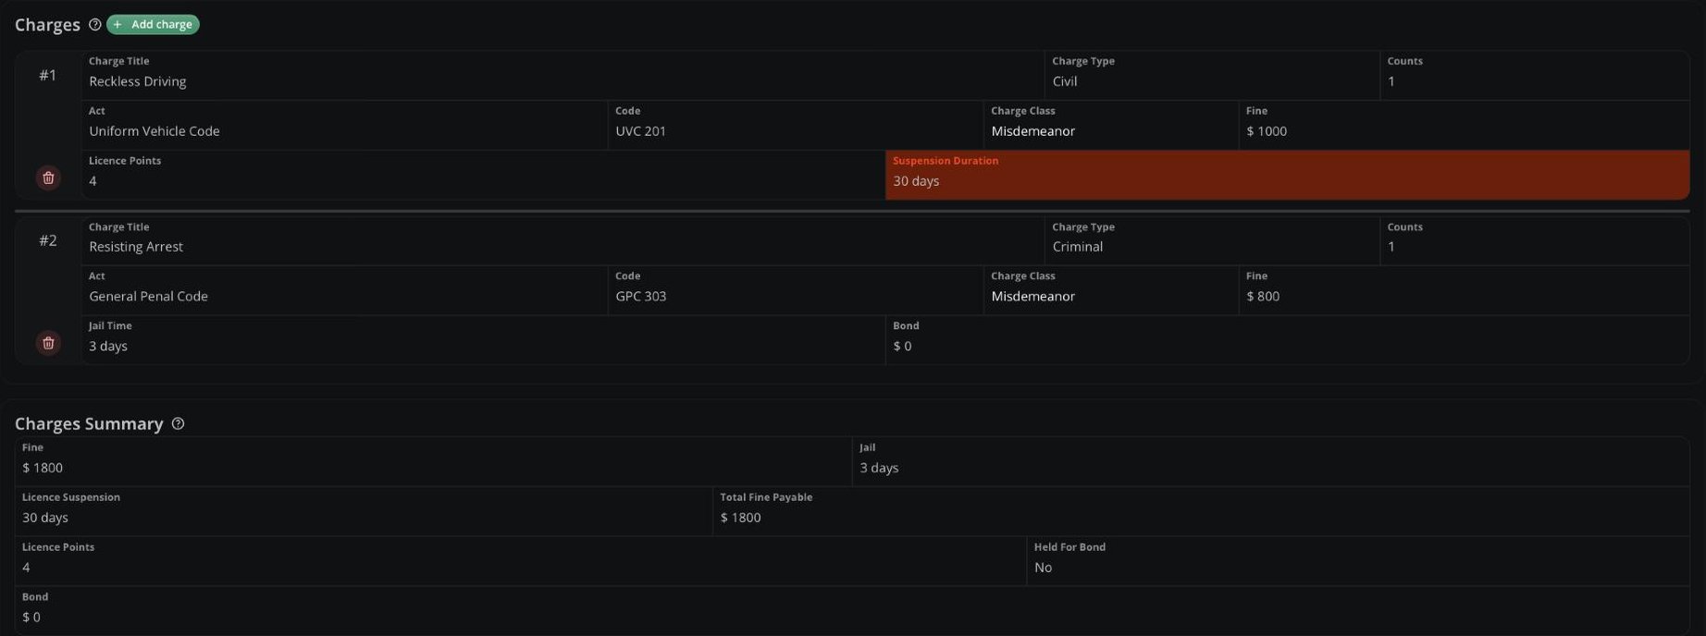Click the #1 charge number label
Image resolution: width=1706 pixels, height=636 pixels.
(x=48, y=75)
